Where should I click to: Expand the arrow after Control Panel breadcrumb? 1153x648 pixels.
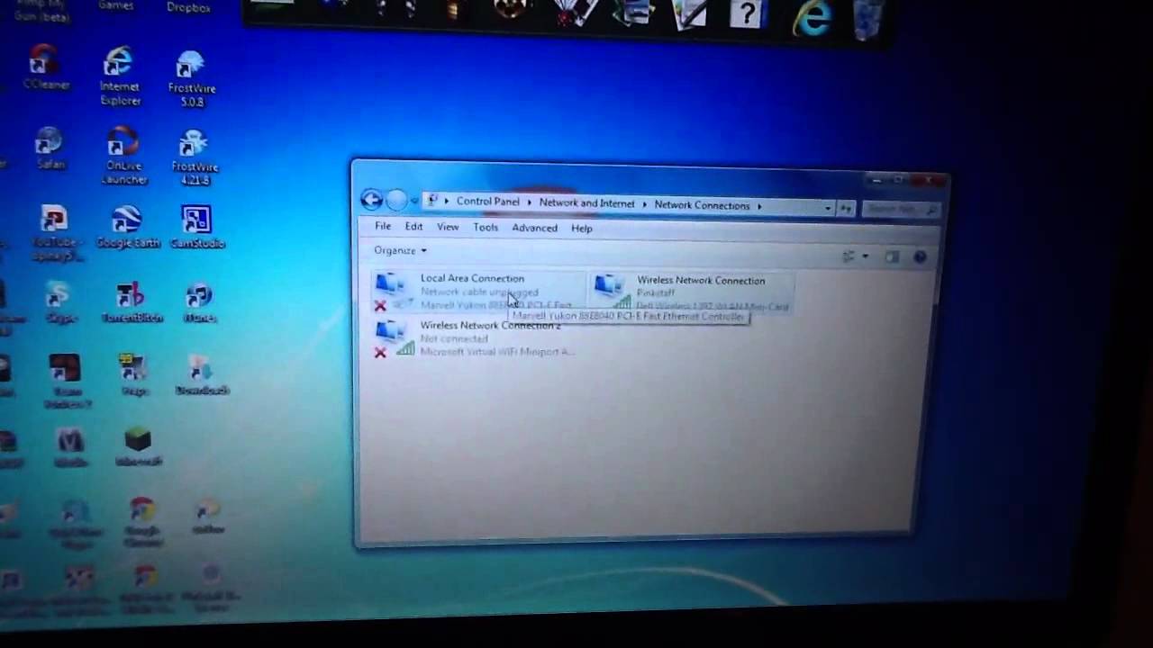[530, 202]
